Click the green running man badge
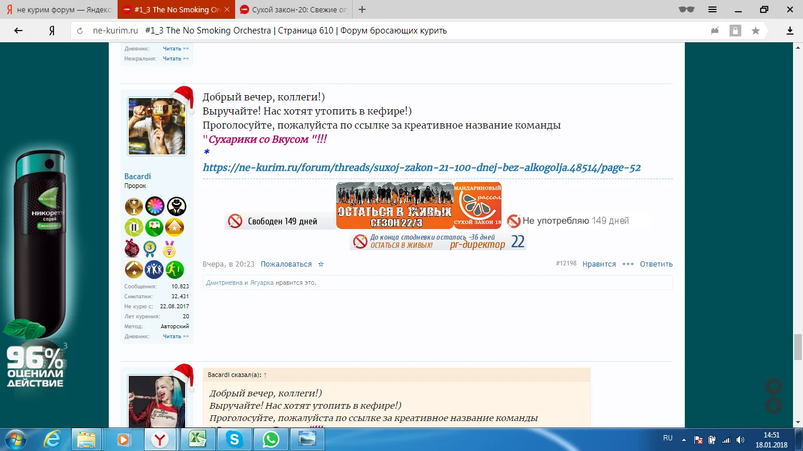The width and height of the screenshot is (803, 451). click(x=175, y=270)
